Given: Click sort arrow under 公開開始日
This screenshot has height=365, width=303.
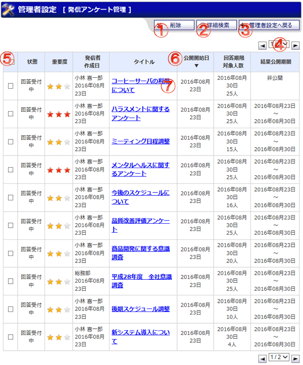Looking at the screenshot, I should point(196,66).
